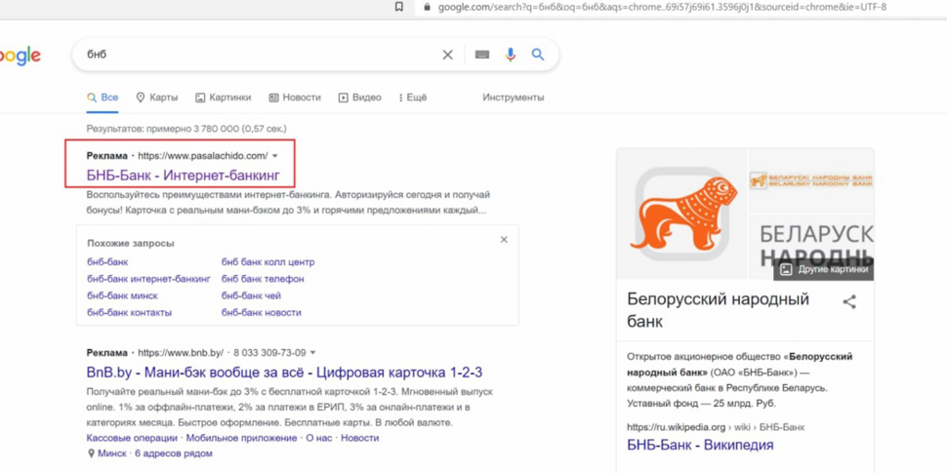Image resolution: width=947 pixels, height=473 pixels.
Task: Switch to the Карты tab
Action: coord(156,98)
